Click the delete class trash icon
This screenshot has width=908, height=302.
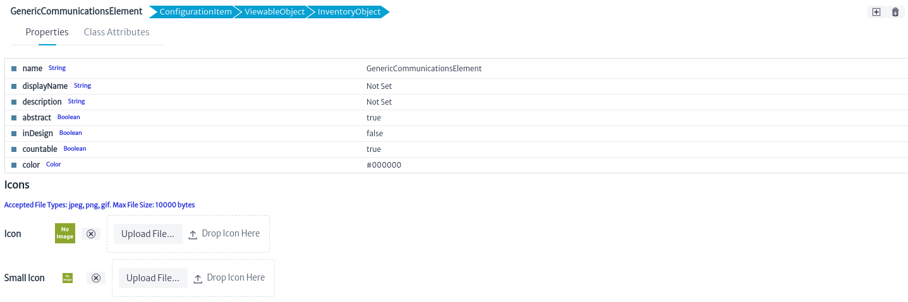pos(895,12)
